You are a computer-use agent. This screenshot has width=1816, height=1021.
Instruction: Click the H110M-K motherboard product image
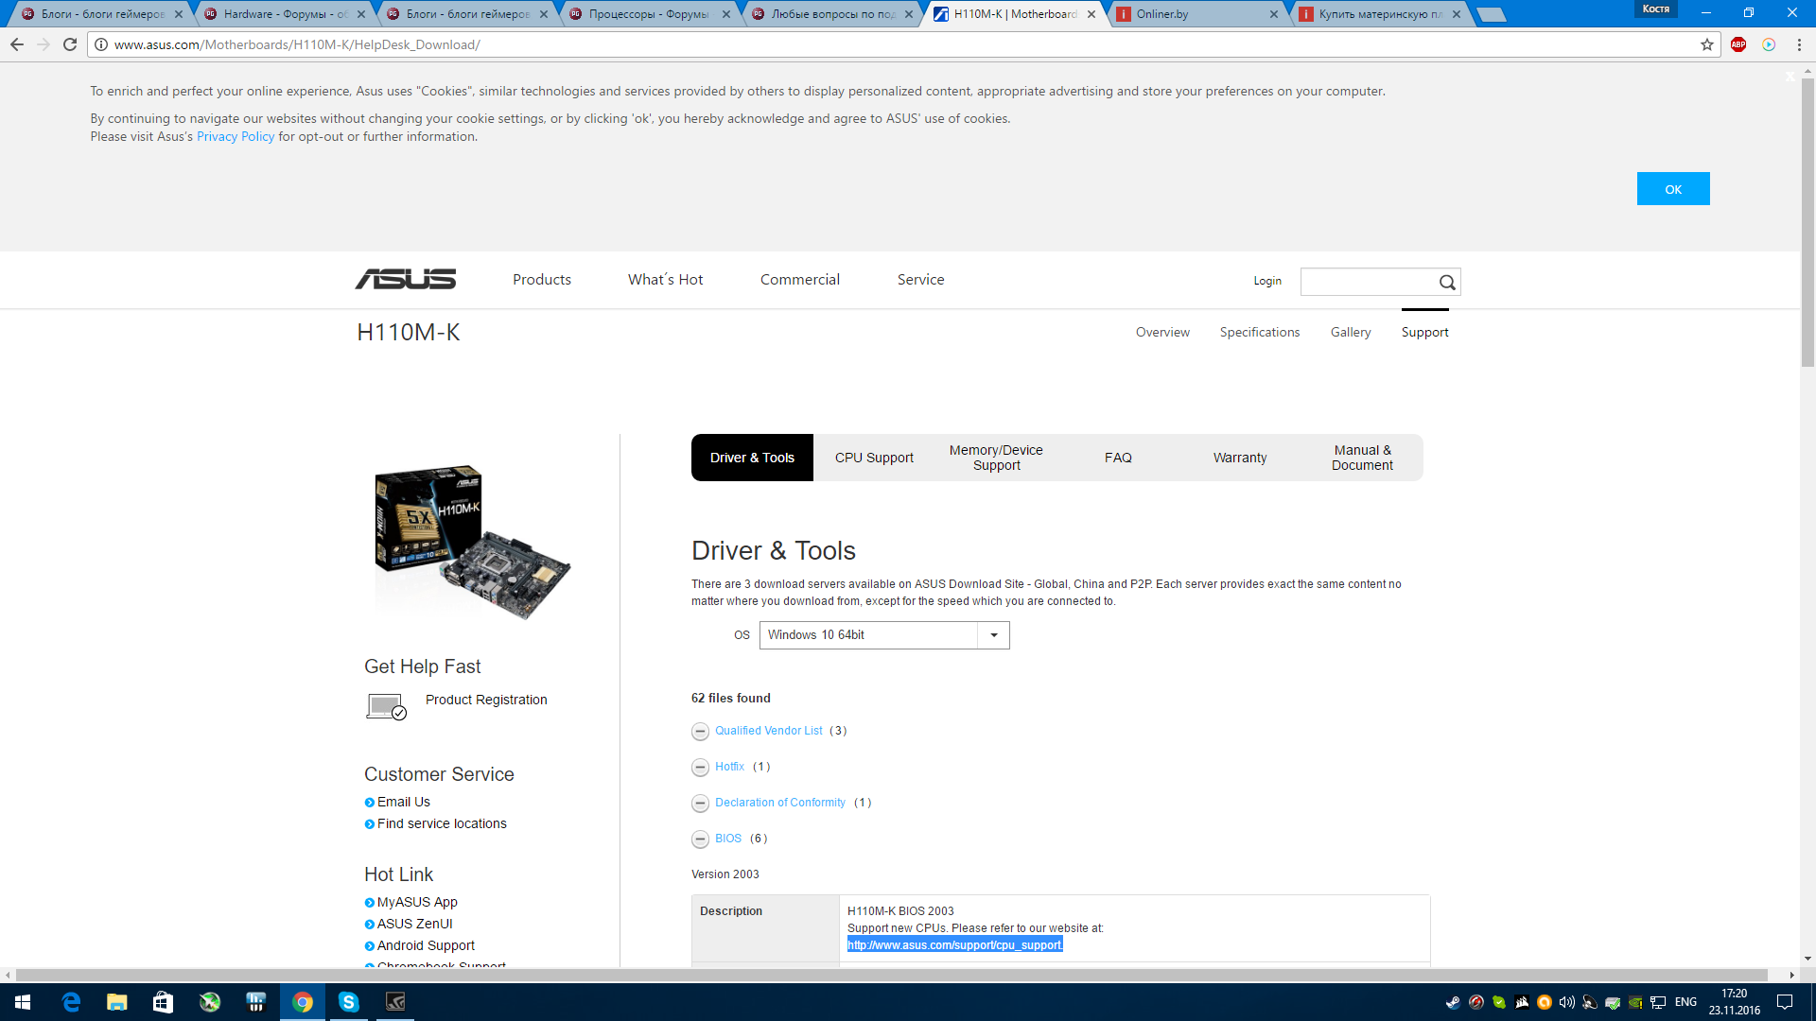[x=472, y=542]
